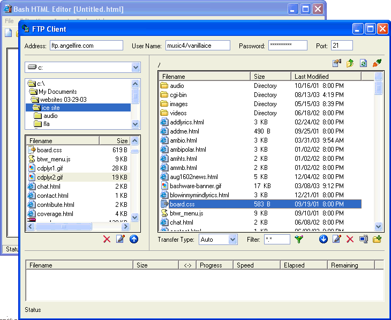Upload selected local file with blue arrow
This screenshot has width=391, height=320.
point(134,239)
